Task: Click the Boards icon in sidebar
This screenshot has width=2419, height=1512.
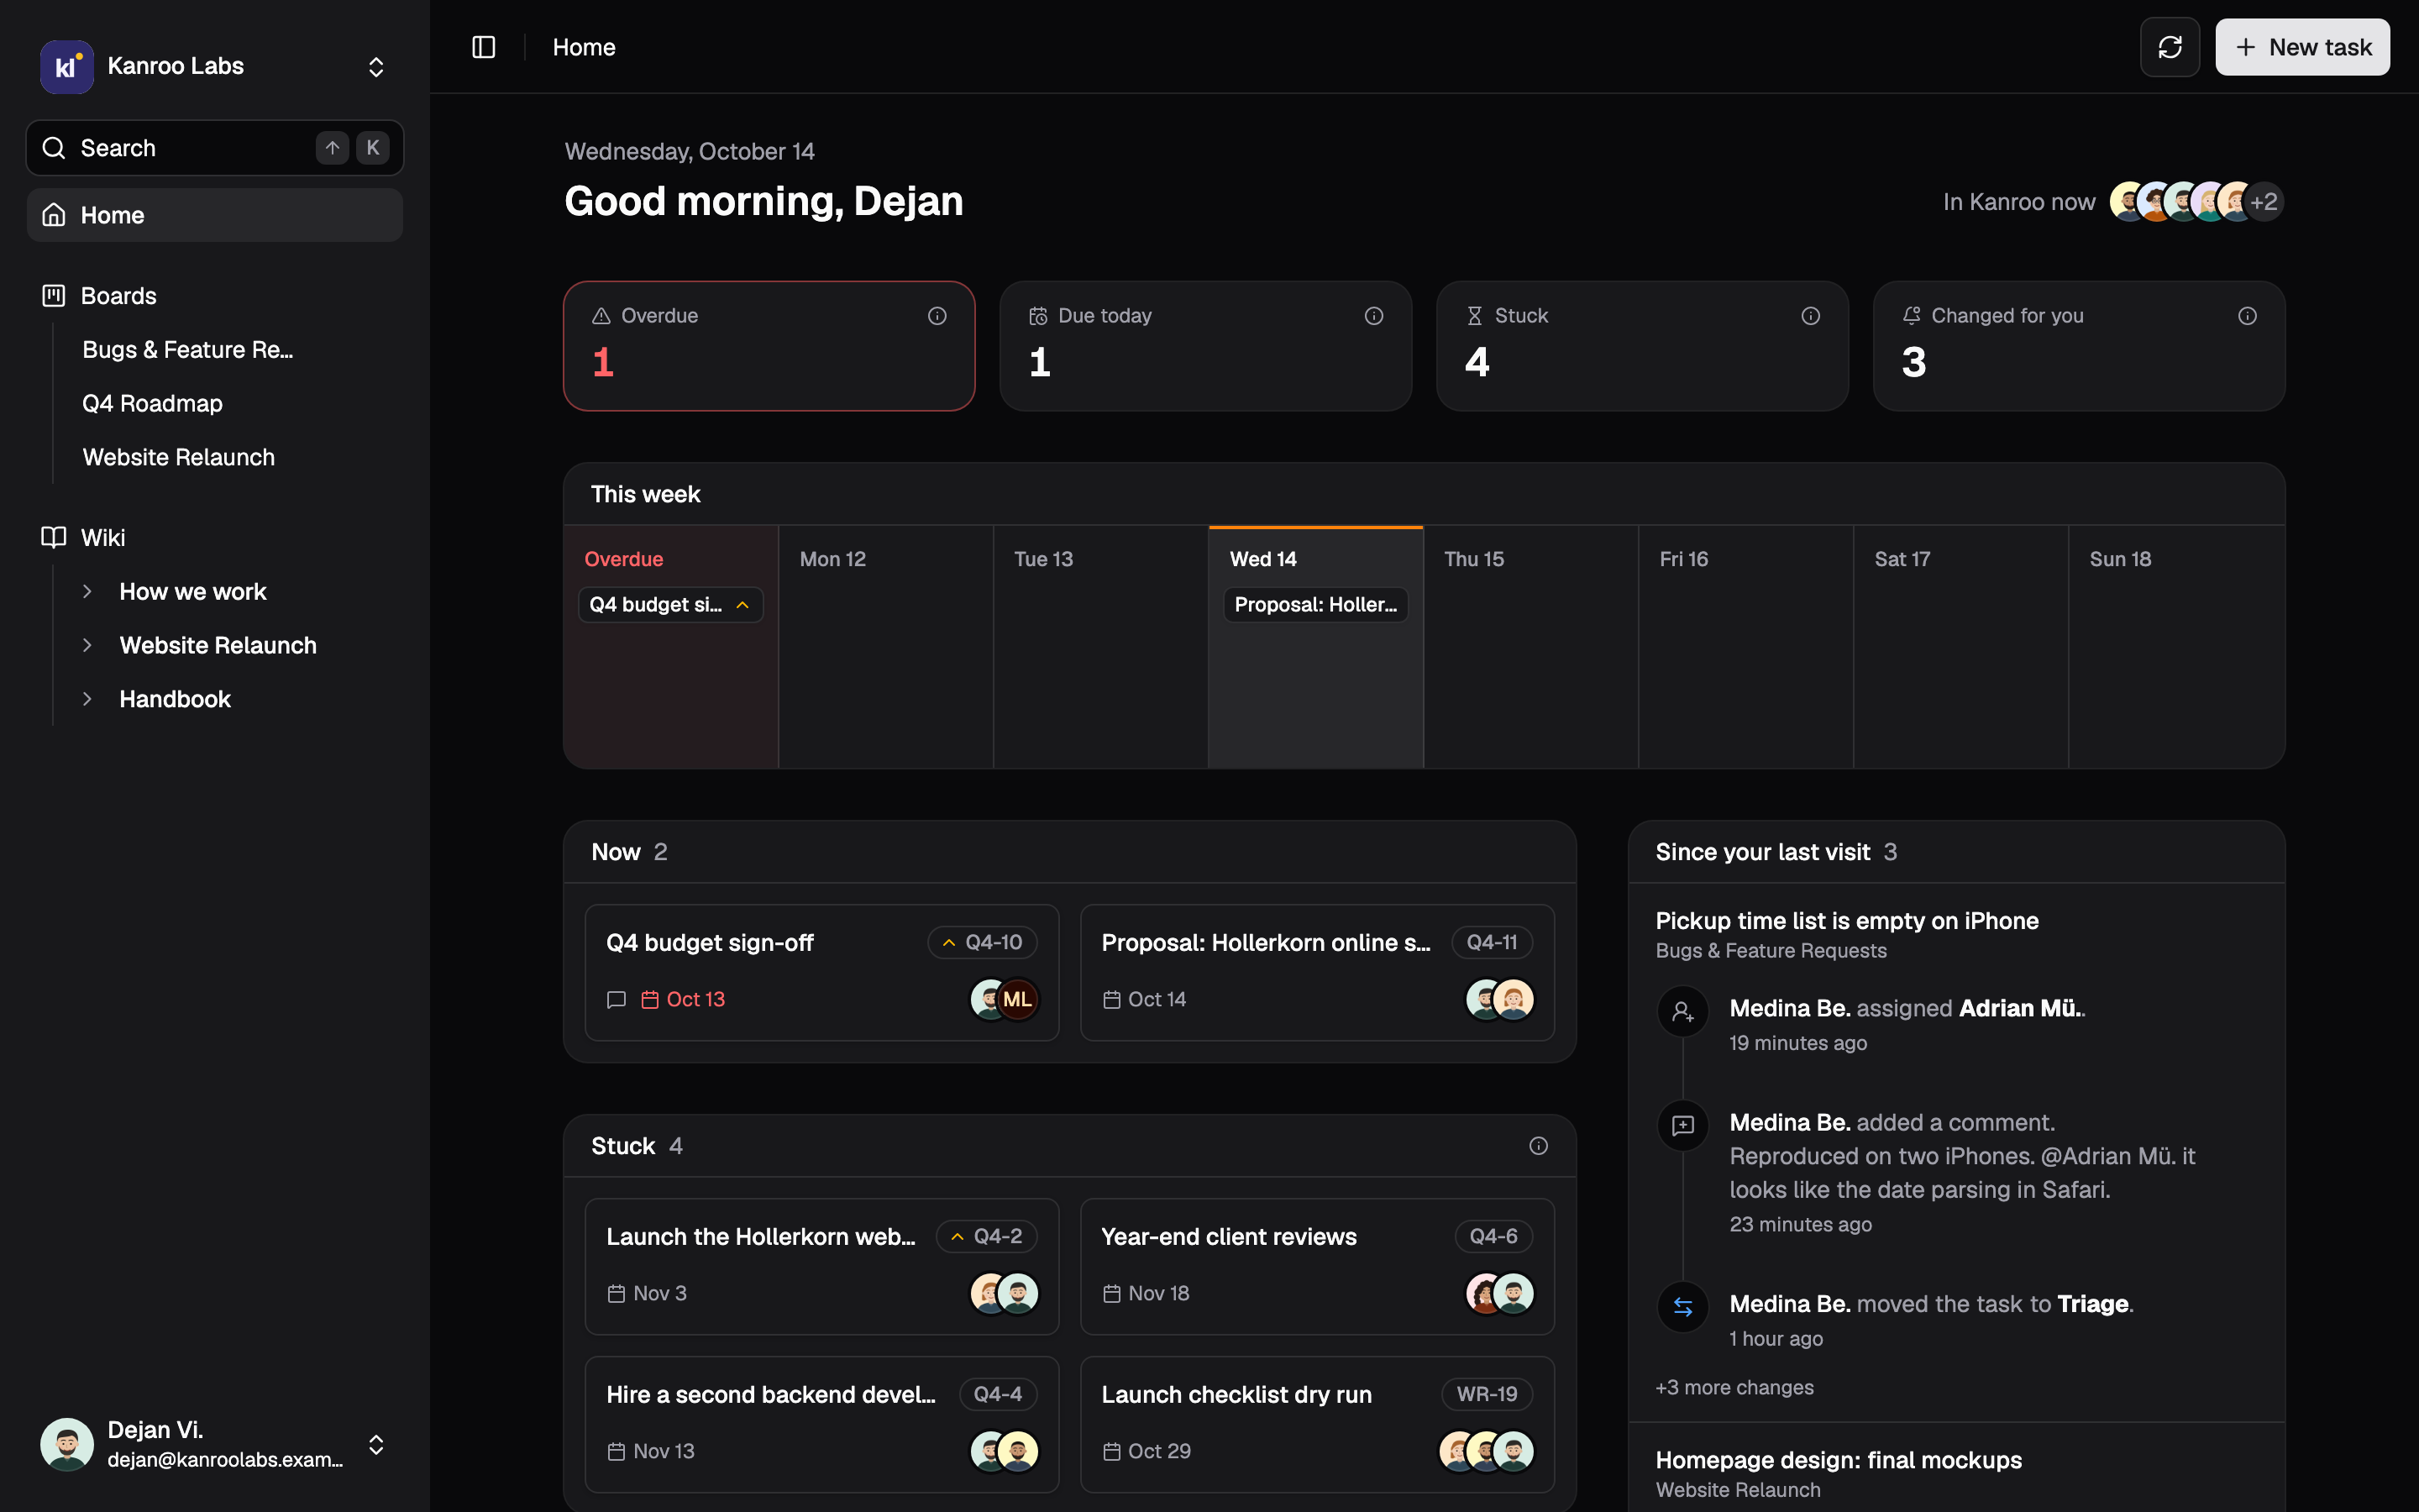Action: 54,296
